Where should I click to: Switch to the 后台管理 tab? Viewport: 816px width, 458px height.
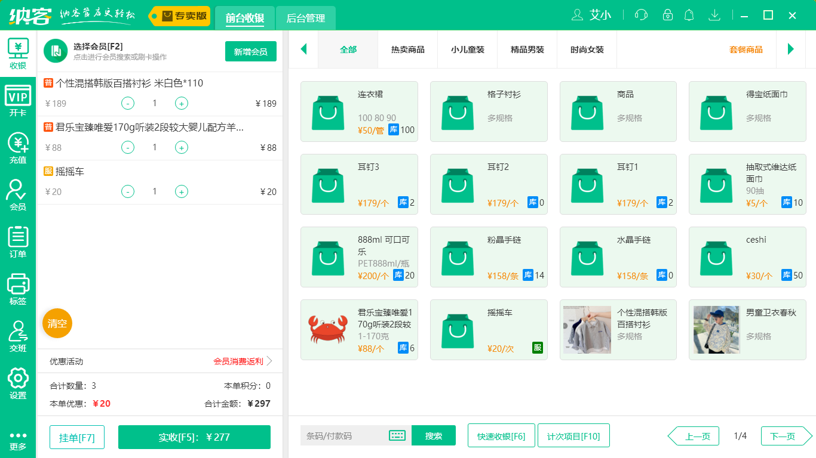click(305, 18)
